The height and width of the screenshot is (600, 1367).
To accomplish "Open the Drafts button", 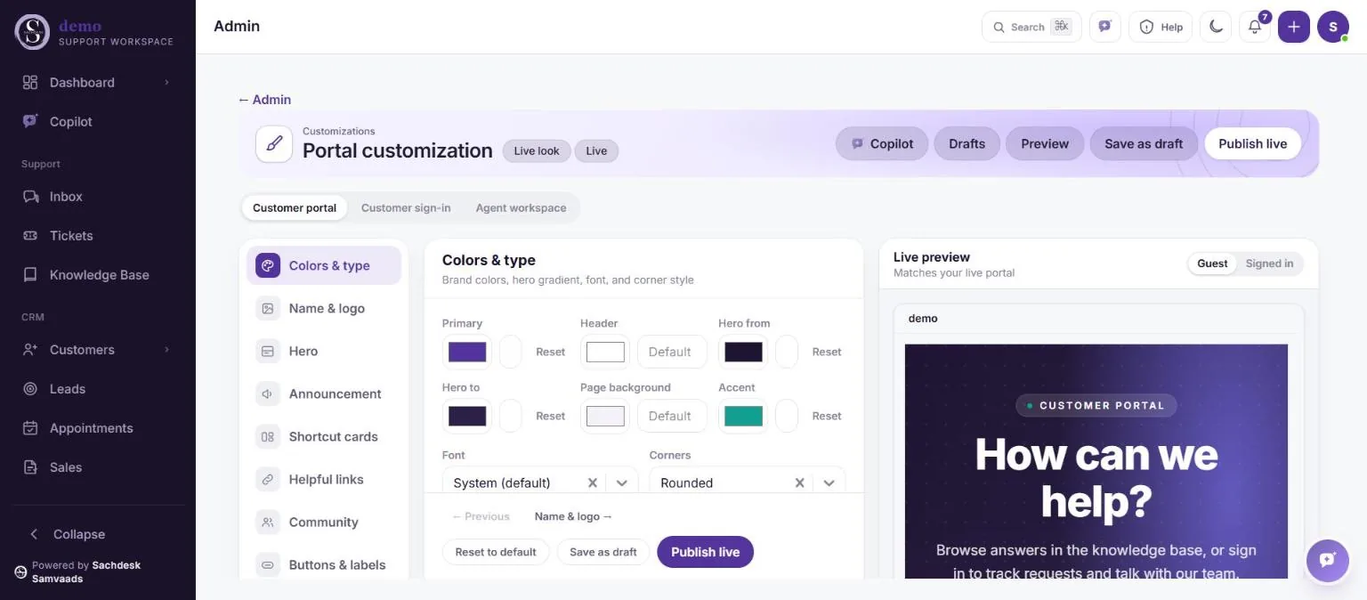I will pos(967,143).
